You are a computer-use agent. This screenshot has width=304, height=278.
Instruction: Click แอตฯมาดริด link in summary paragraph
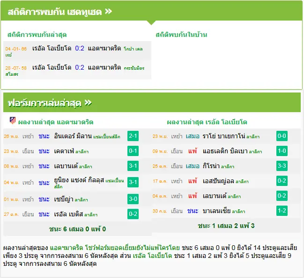[x=67, y=248]
